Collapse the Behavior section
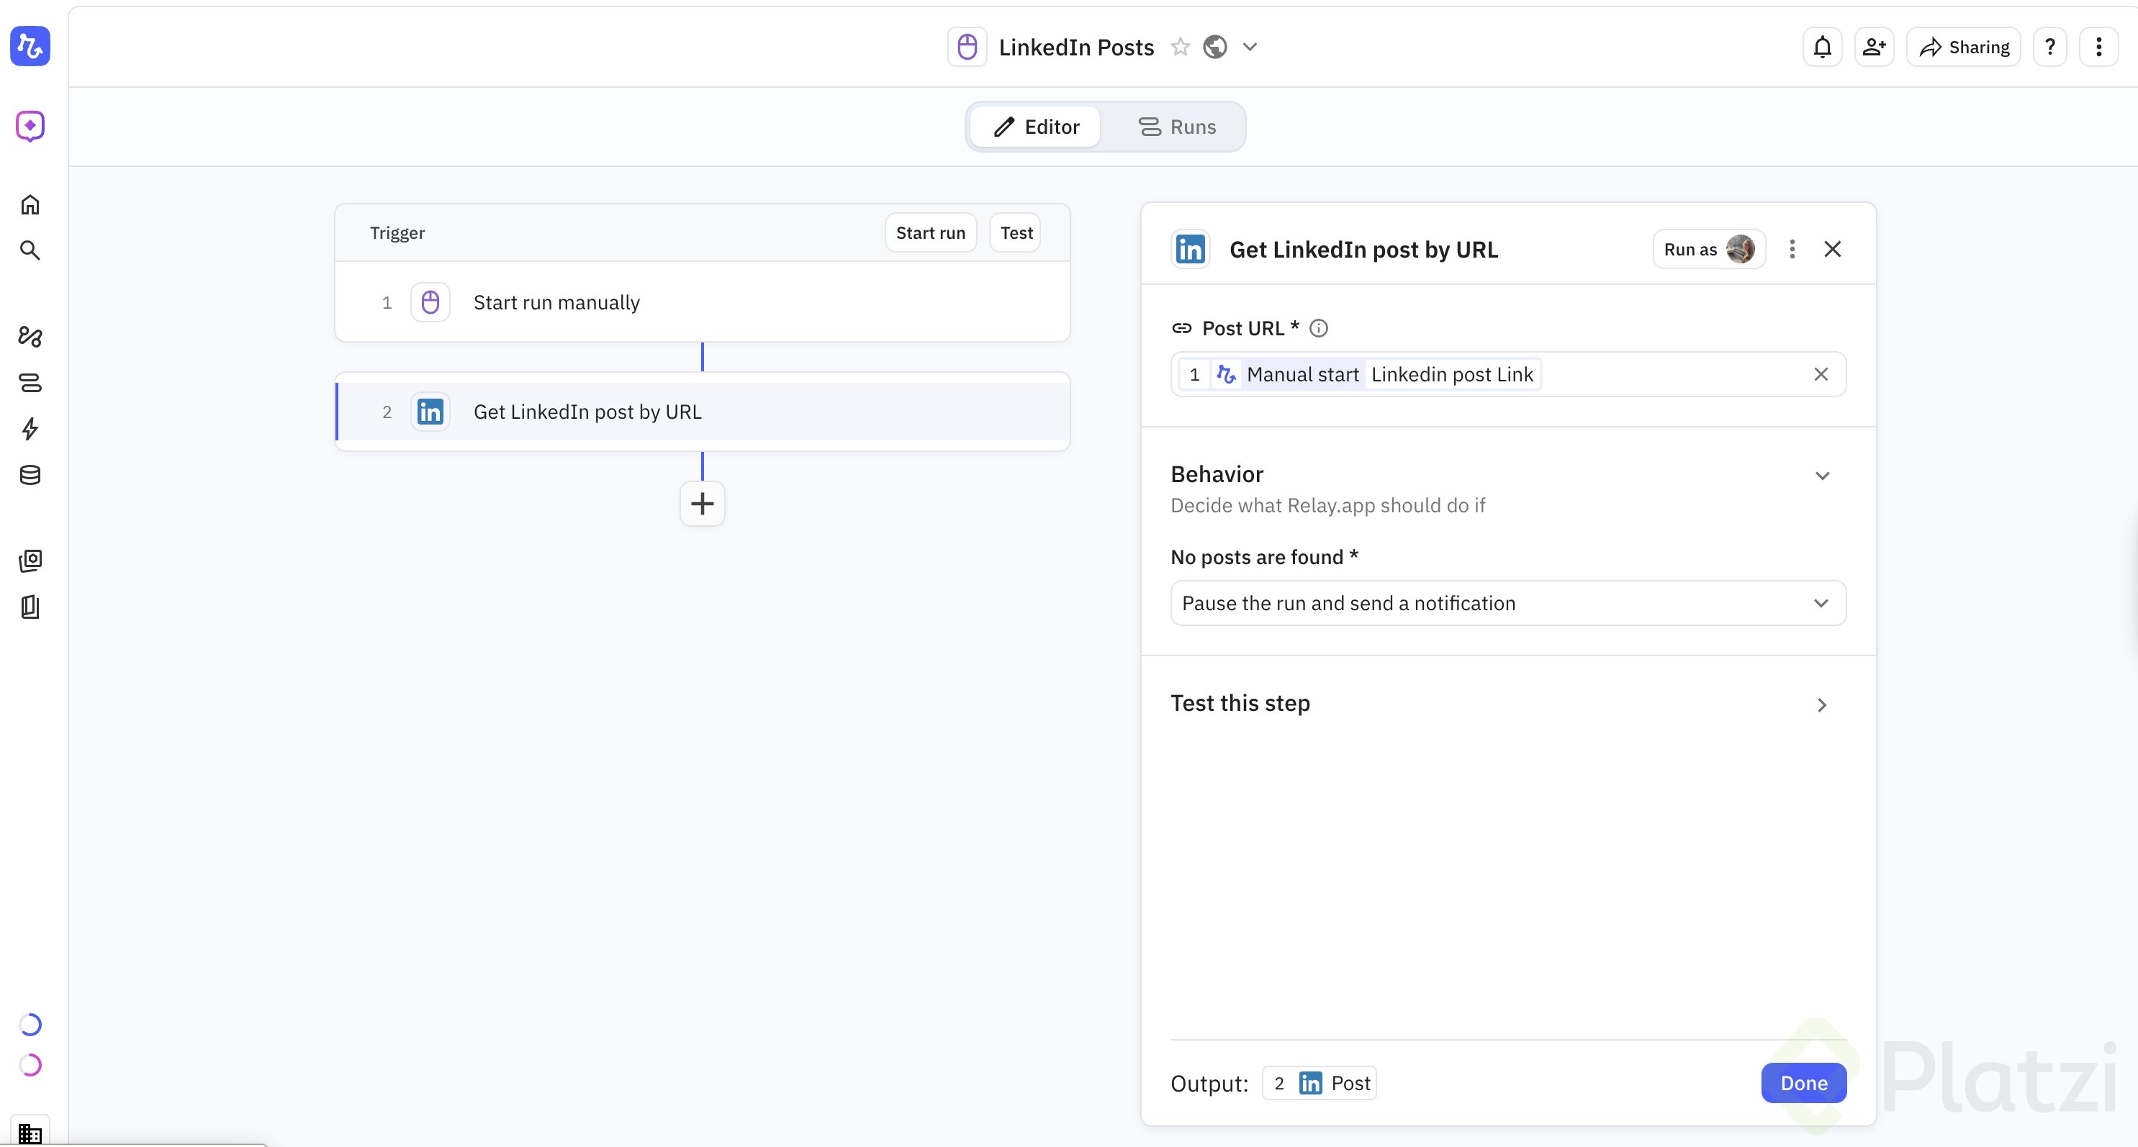This screenshot has width=2138, height=1147. [1822, 476]
